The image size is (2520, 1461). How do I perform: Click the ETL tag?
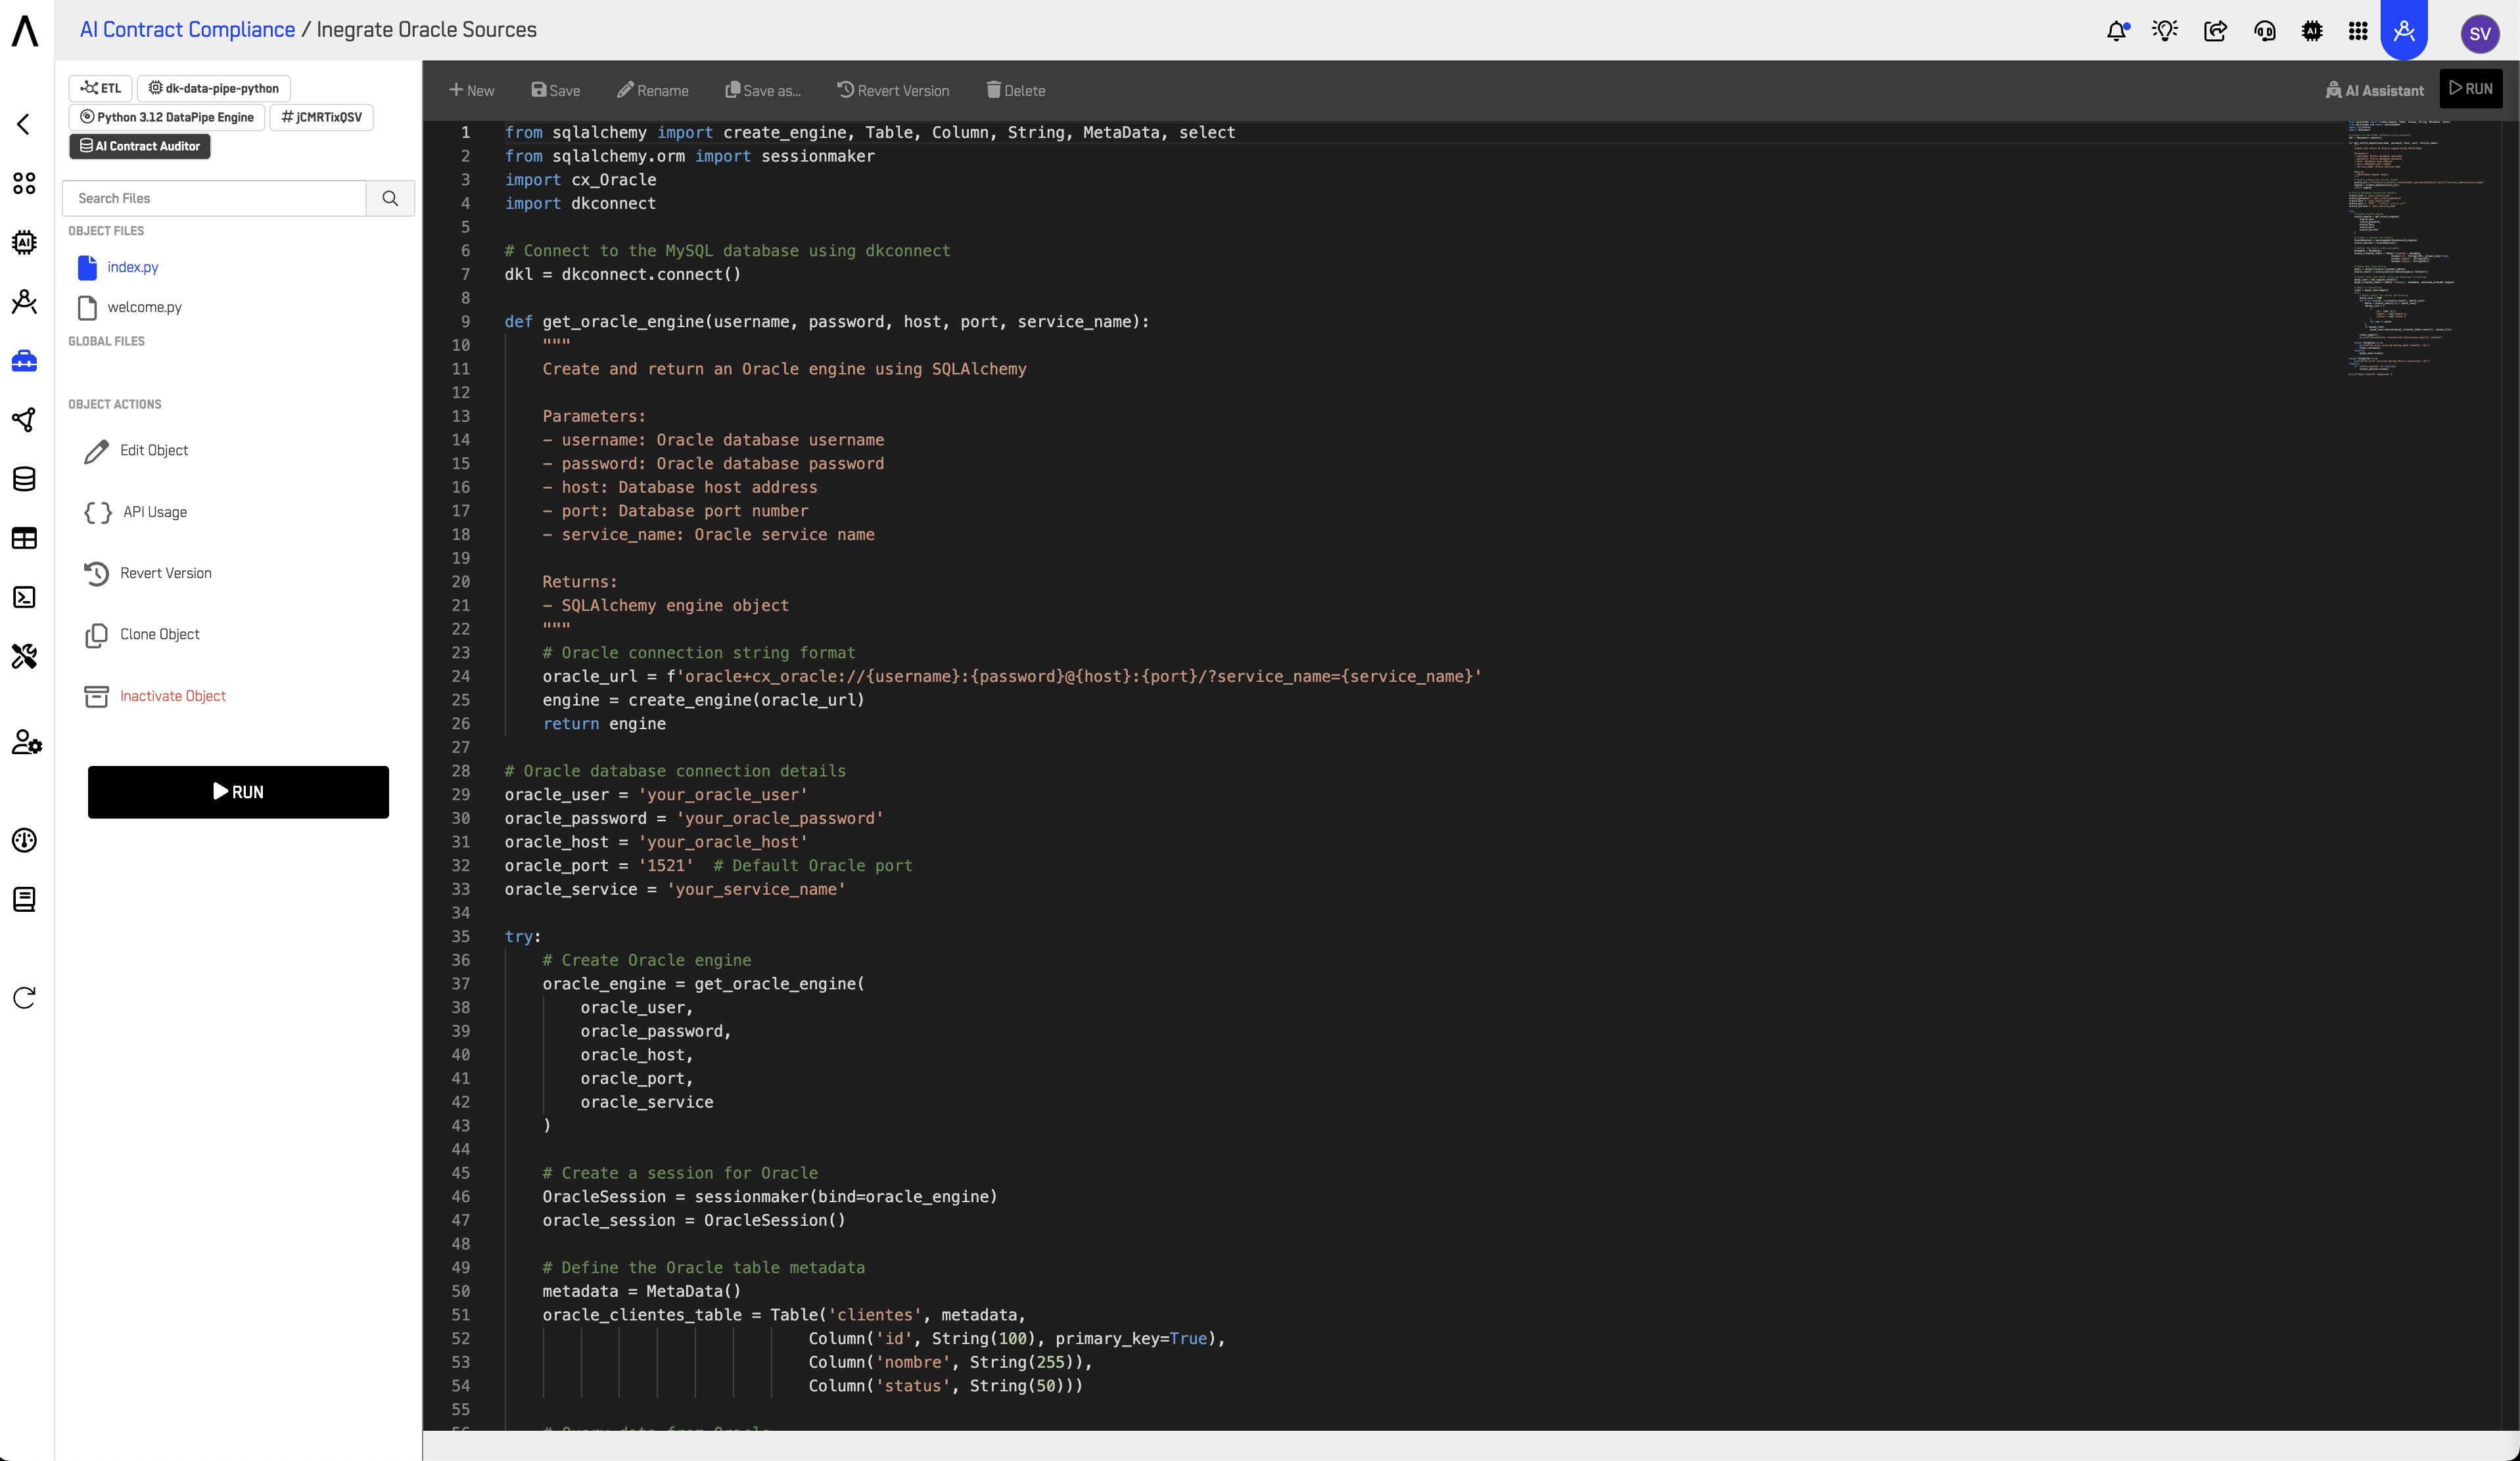tap(101, 88)
